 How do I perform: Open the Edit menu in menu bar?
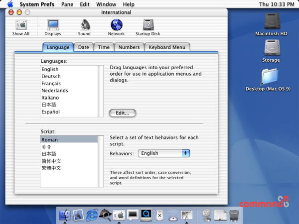pyautogui.click(x=85, y=4)
